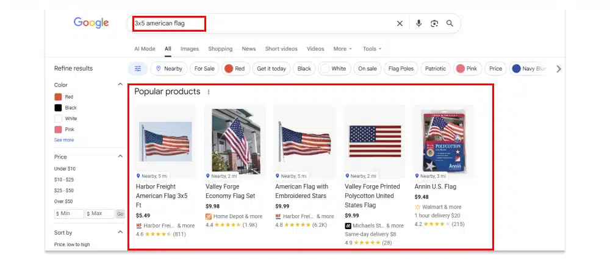Open the More search categories dropdown
The image size is (610, 259).
pyautogui.click(x=343, y=49)
